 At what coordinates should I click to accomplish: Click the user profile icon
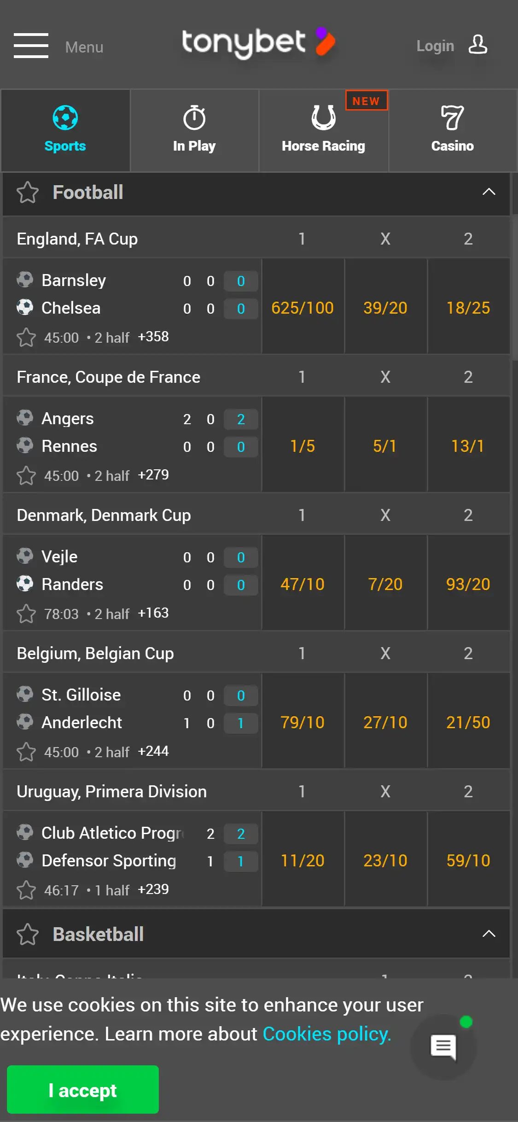point(477,45)
